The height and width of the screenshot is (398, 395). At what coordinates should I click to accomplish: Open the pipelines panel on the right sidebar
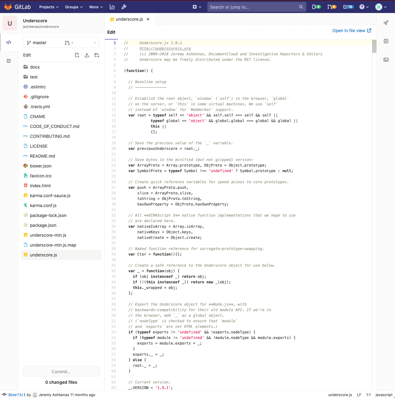click(x=386, y=23)
